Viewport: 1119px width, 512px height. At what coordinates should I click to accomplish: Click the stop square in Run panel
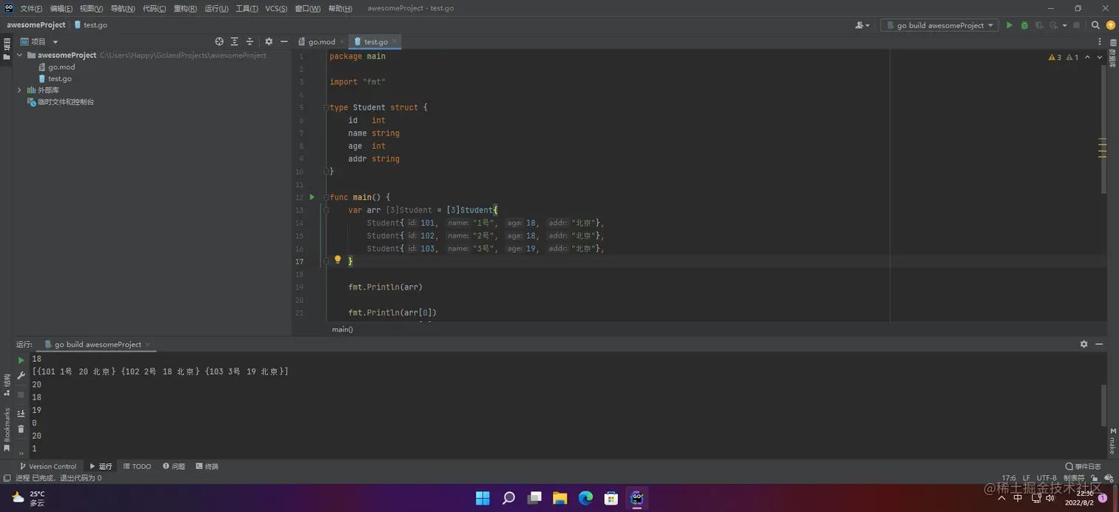click(x=21, y=394)
